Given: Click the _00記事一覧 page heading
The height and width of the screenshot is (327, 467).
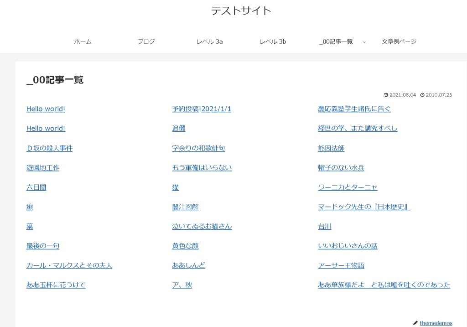Looking at the screenshot, I should click(55, 80).
